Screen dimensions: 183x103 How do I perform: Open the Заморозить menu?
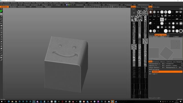tap(39, 3)
